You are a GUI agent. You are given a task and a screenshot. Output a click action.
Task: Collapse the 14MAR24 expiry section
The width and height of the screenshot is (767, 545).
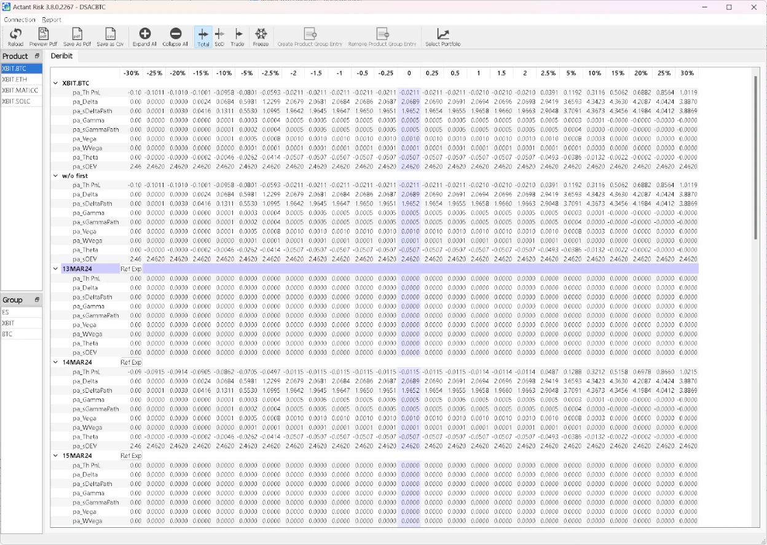pyautogui.click(x=55, y=362)
